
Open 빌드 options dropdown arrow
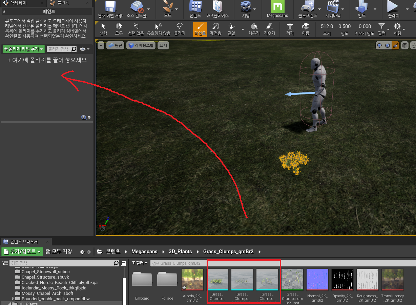coord(375,9)
